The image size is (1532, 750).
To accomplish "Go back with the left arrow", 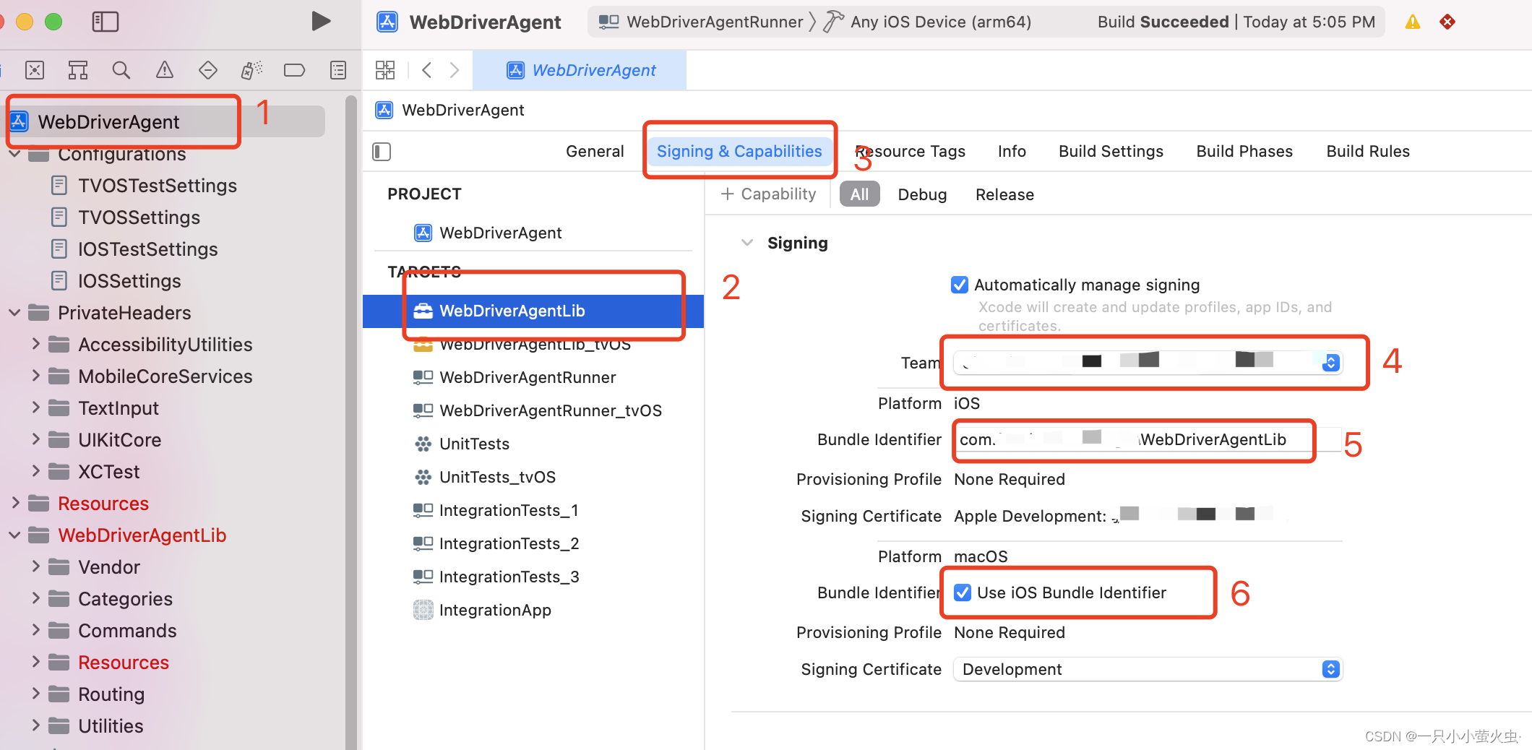I will click(x=427, y=70).
